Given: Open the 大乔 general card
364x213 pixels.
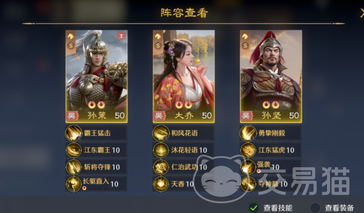Looking at the screenshot, I should click(184, 76).
